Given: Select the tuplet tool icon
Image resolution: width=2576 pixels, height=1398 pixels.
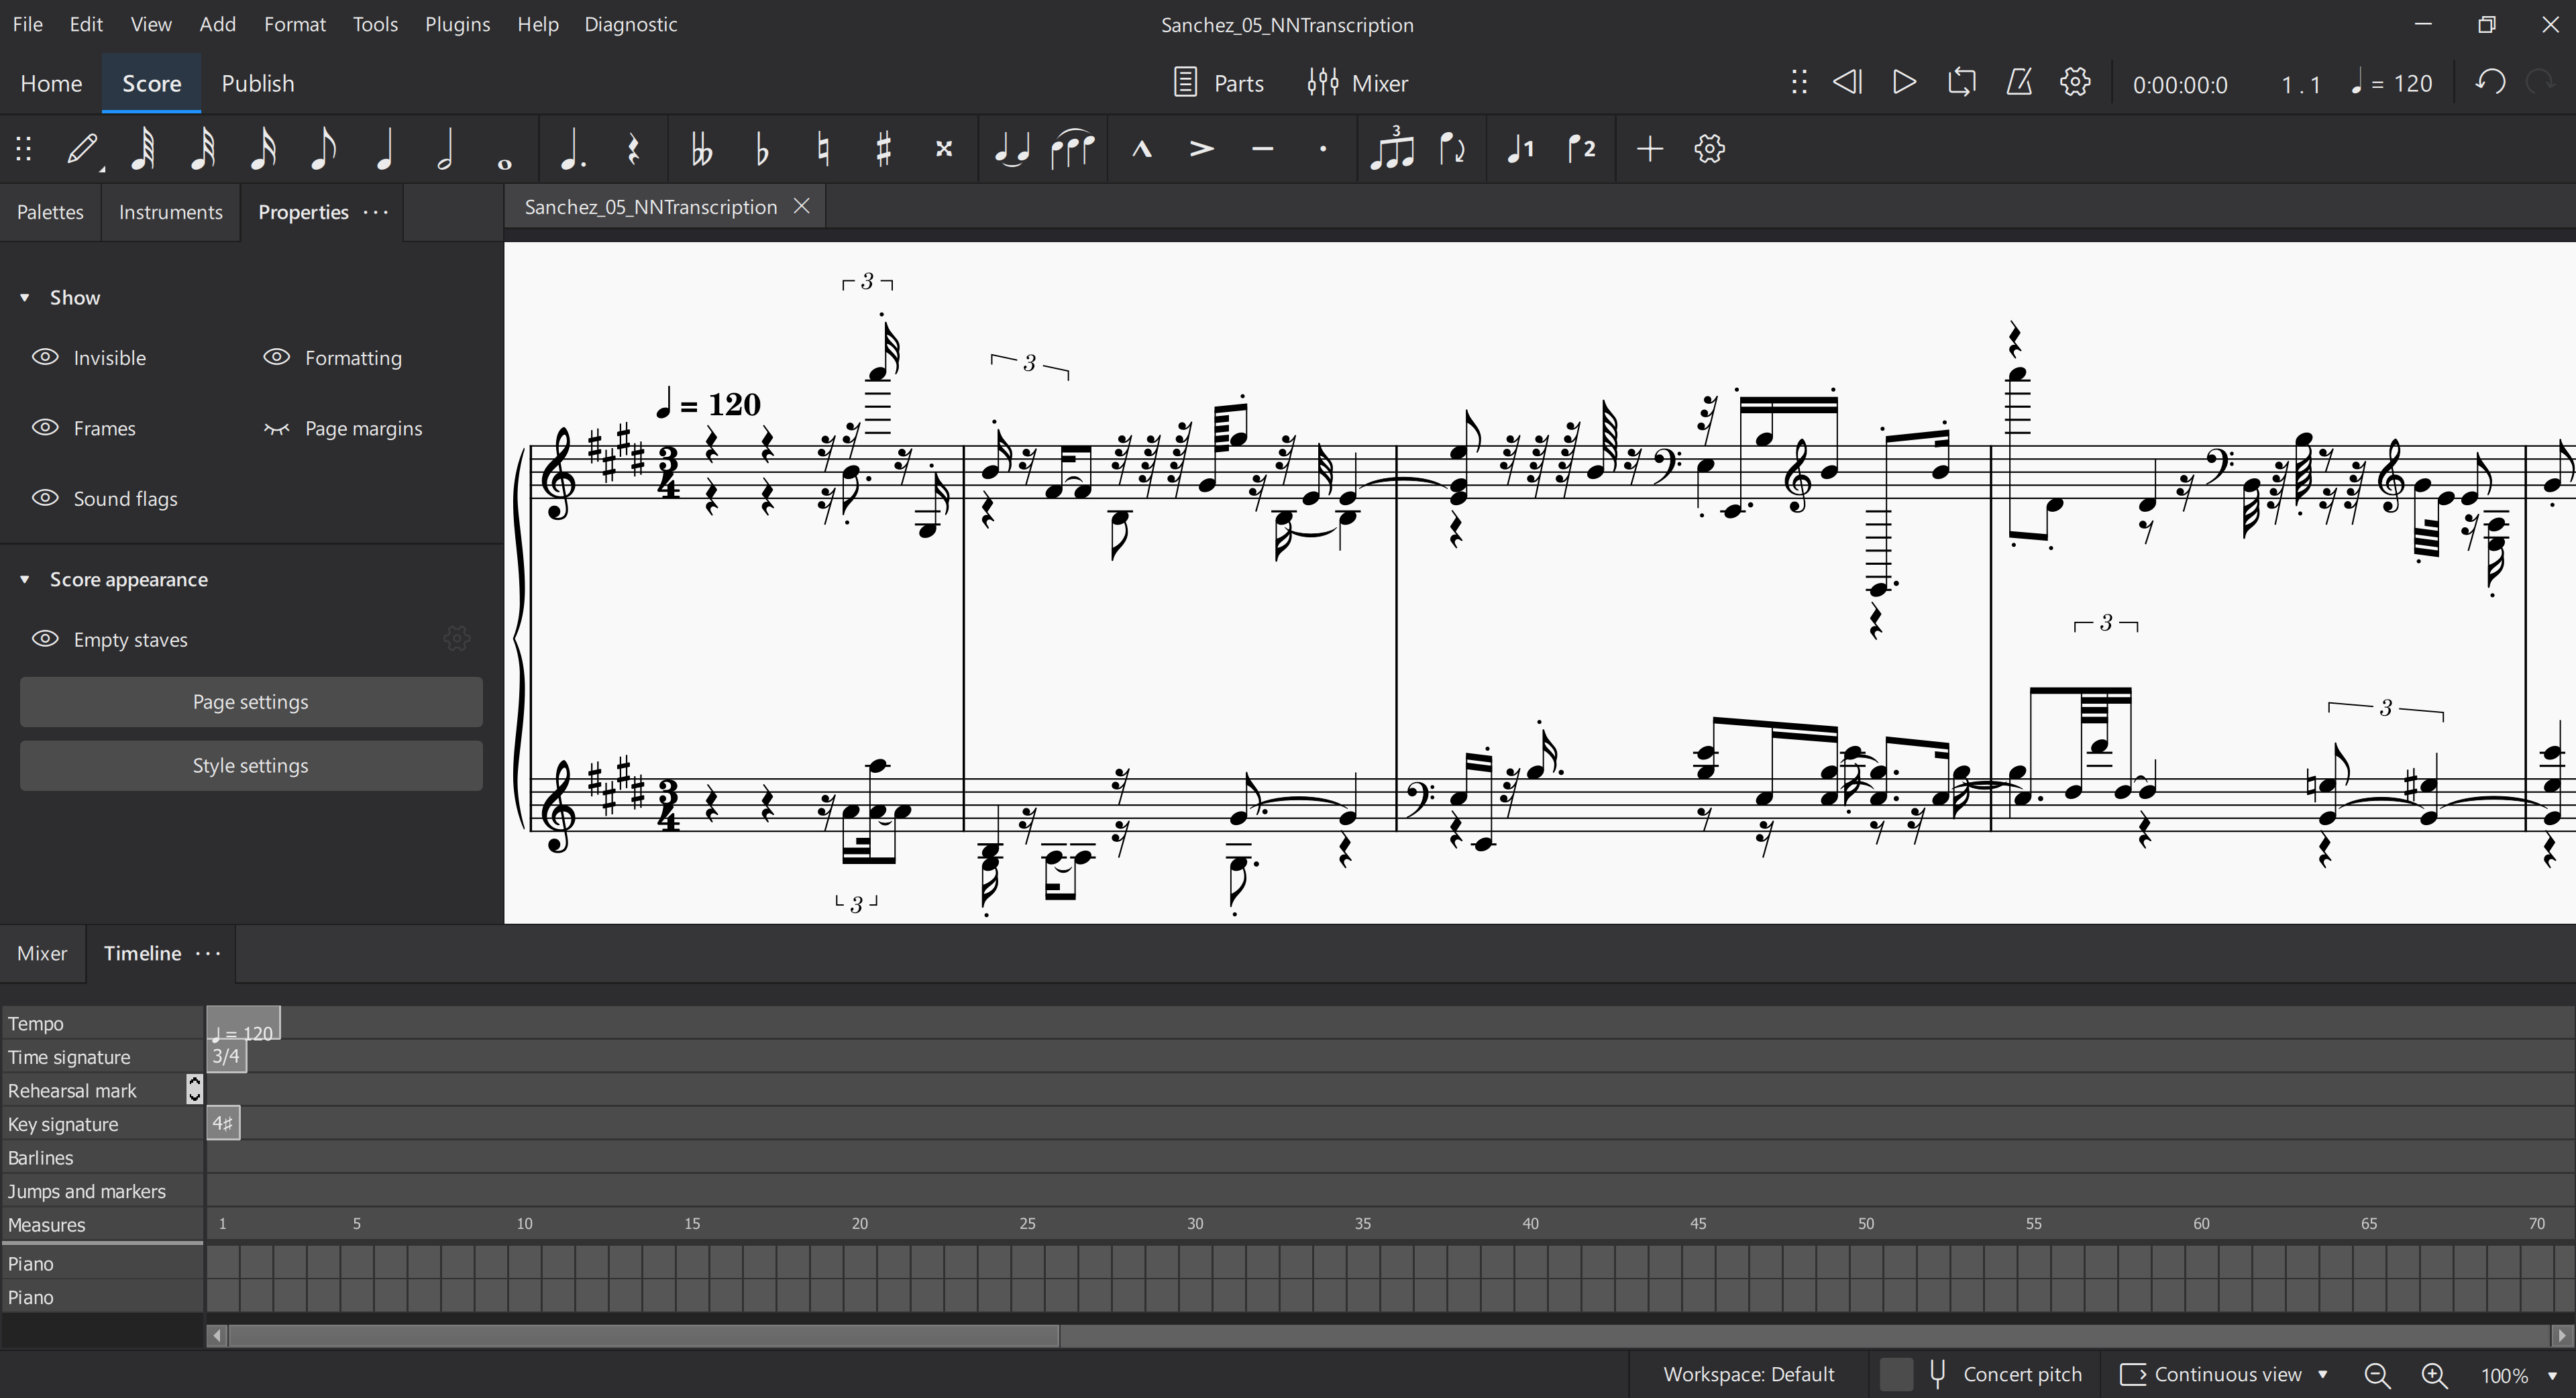Looking at the screenshot, I should (1391, 149).
